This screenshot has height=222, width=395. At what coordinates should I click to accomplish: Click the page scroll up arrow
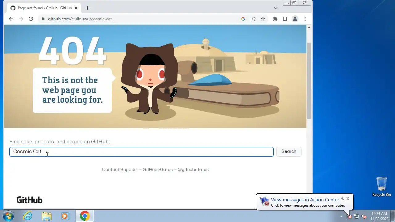point(309,27)
